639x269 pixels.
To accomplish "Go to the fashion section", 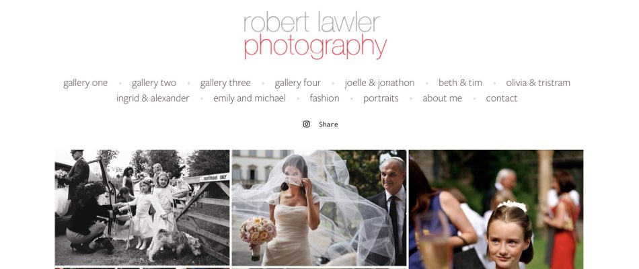I will [x=324, y=98].
